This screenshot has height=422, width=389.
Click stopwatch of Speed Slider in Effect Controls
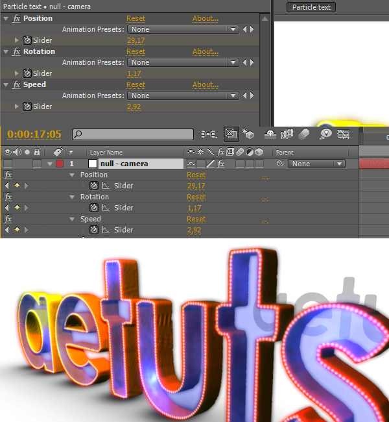pyautogui.click(x=27, y=106)
